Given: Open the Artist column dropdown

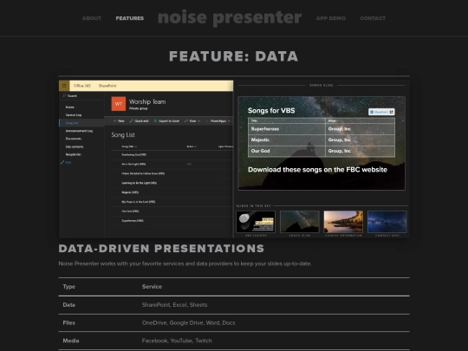Looking at the screenshot, I should [196, 146].
